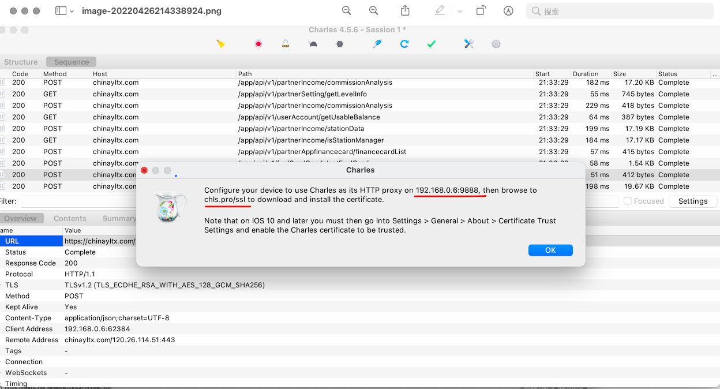The width and height of the screenshot is (720, 389).
Task: Enable throttling with the turtle icon
Action: tap(312, 44)
